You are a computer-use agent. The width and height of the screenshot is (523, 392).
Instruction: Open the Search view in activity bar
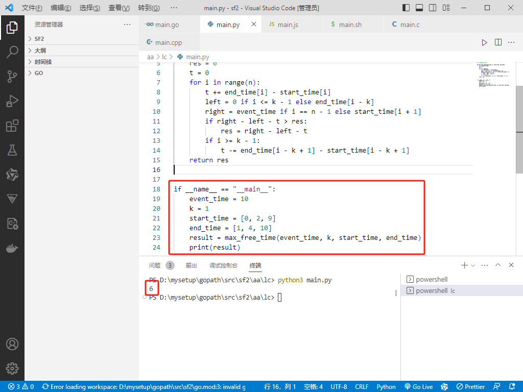(x=12, y=52)
